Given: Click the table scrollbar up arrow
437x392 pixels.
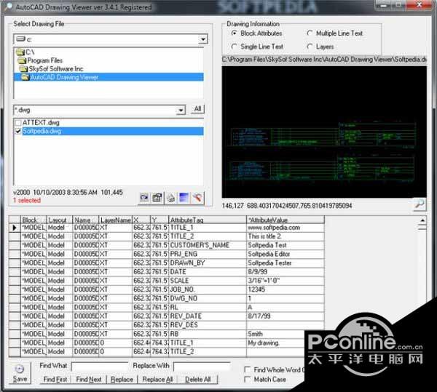Looking at the screenshot, I should click(x=422, y=220).
